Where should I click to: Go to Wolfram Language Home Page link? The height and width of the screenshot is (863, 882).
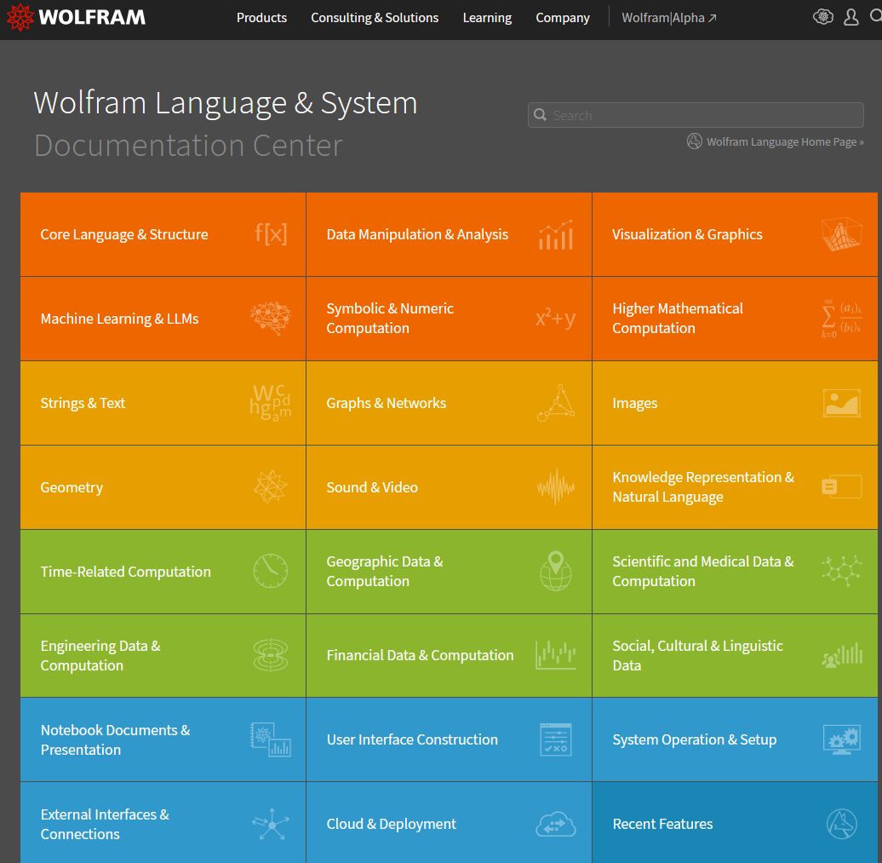click(x=784, y=142)
